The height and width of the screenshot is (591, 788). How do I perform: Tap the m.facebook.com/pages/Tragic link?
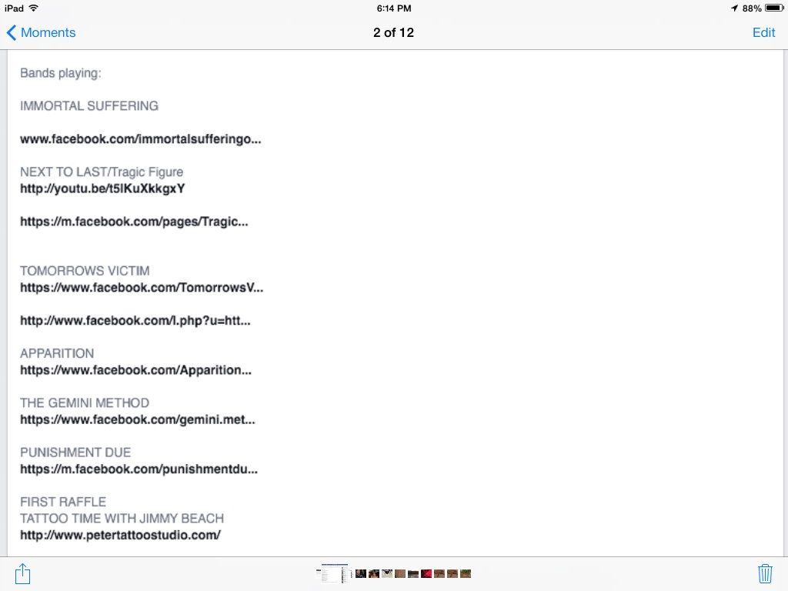(x=134, y=222)
